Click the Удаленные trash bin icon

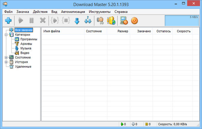point(11,66)
